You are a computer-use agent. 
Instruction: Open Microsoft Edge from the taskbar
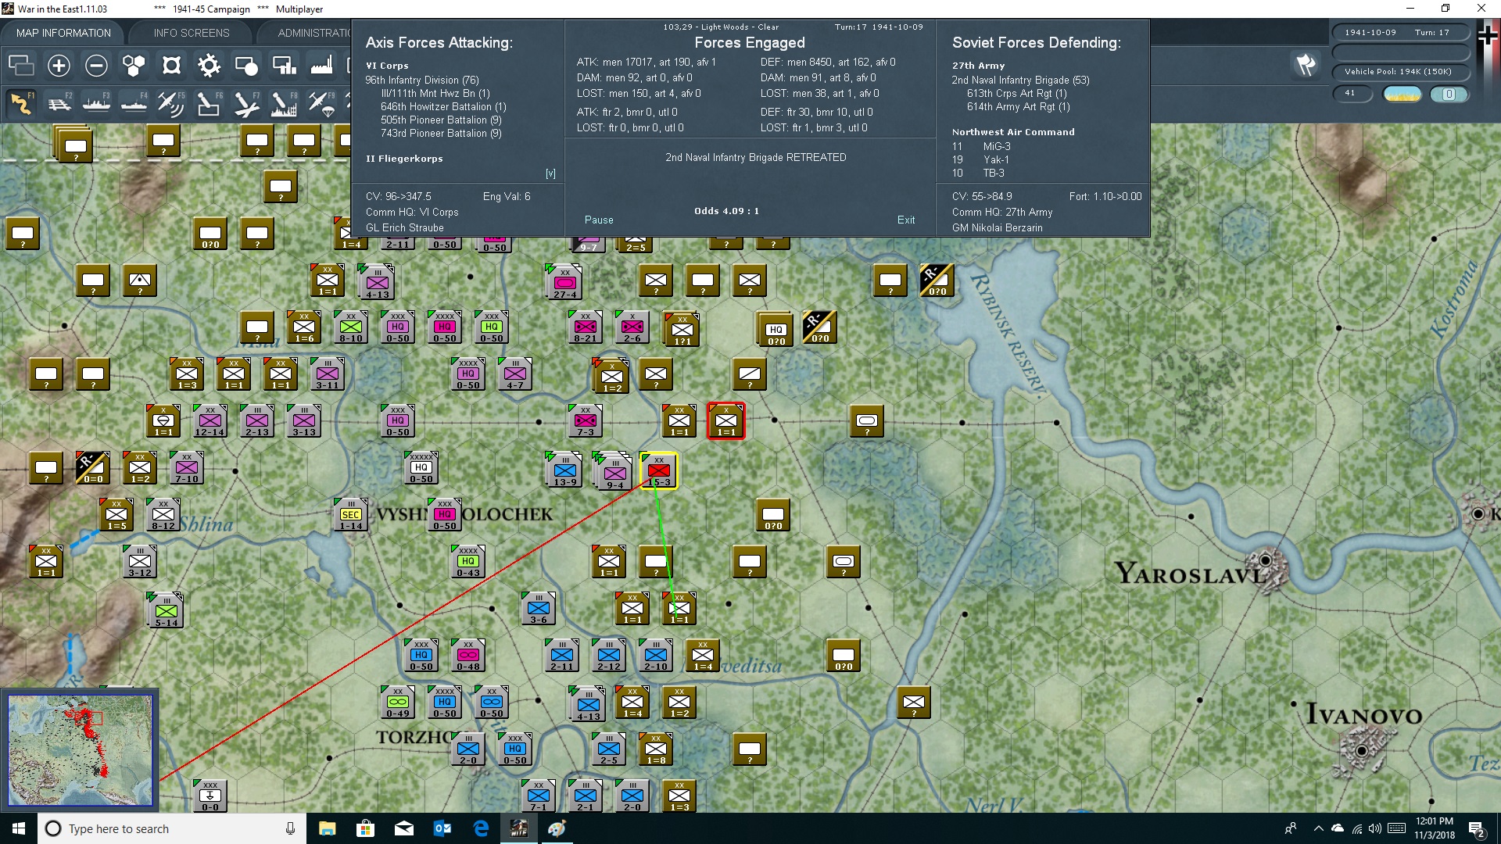(481, 828)
